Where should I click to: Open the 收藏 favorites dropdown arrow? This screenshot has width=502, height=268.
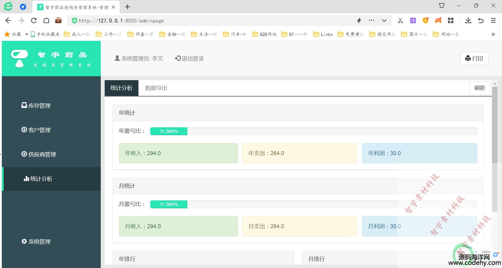(26, 34)
